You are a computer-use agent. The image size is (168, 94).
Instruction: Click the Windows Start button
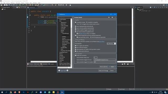2,92
